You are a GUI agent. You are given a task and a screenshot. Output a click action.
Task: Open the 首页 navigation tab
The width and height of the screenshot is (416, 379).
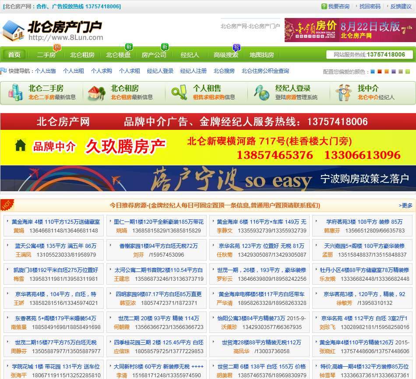click(x=14, y=55)
